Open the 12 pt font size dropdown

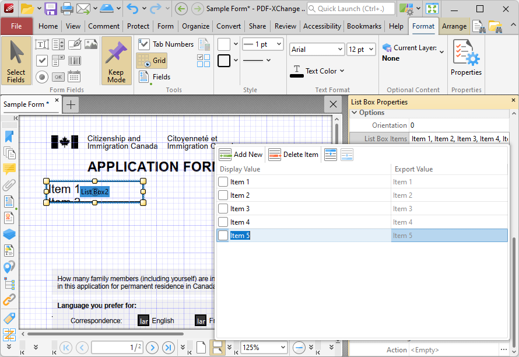click(x=361, y=50)
